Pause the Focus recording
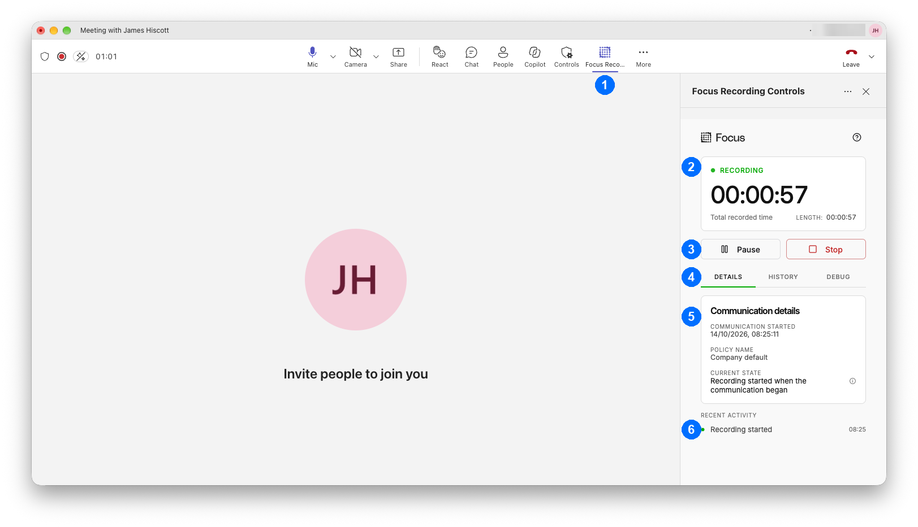The width and height of the screenshot is (918, 527). click(x=740, y=249)
